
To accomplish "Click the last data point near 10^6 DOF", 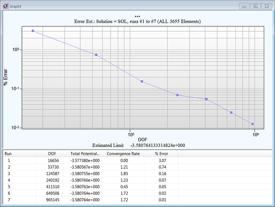I will 253,124.
